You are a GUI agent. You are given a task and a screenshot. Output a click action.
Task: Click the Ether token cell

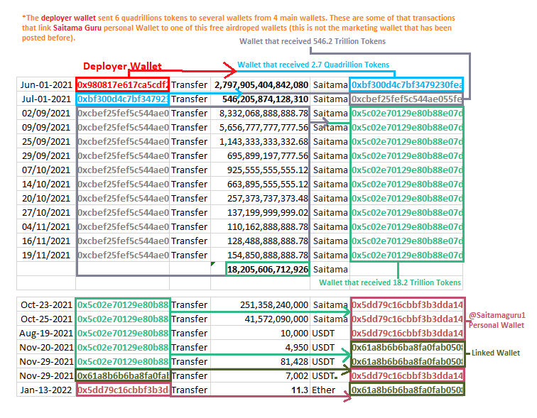click(330, 390)
